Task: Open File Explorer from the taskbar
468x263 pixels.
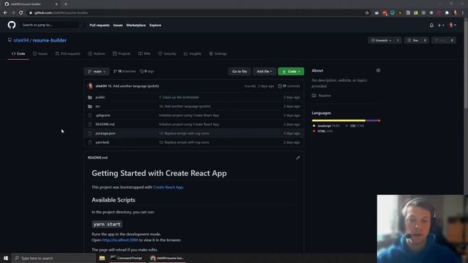Action: click(x=102, y=258)
